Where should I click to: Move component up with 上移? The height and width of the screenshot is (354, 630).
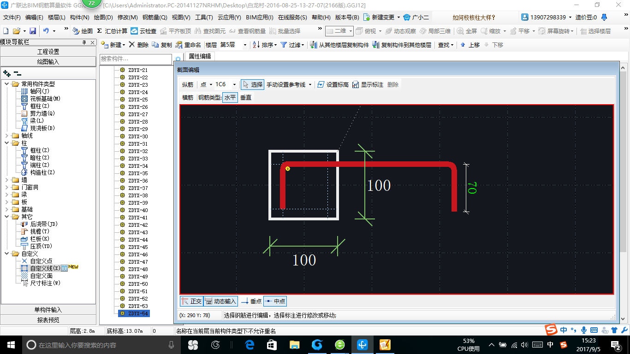470,45
